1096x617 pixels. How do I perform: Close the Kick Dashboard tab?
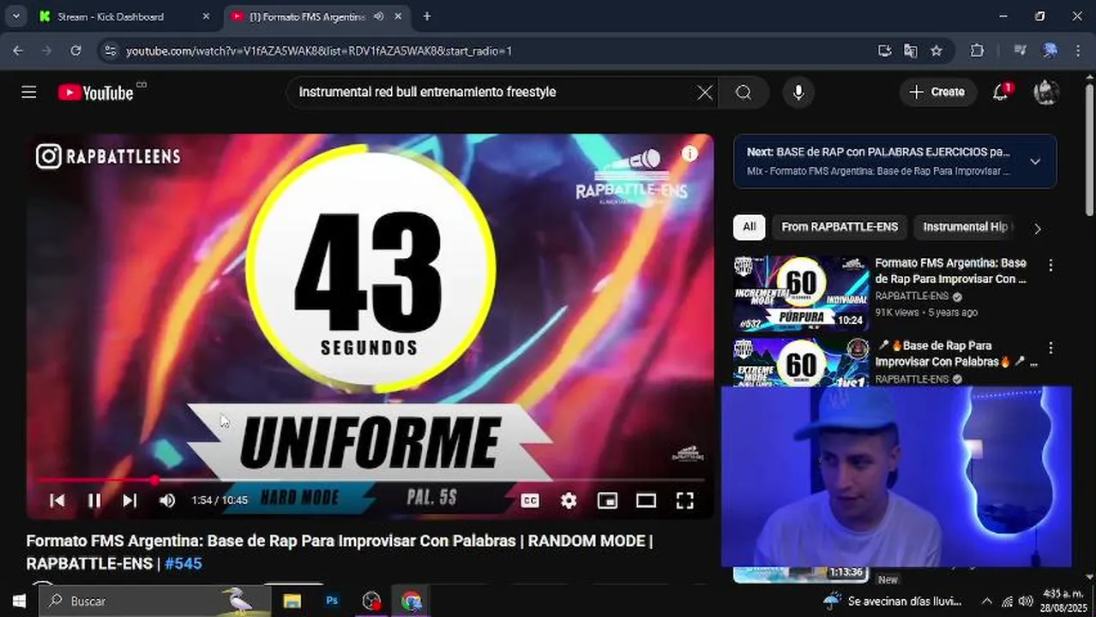(206, 16)
